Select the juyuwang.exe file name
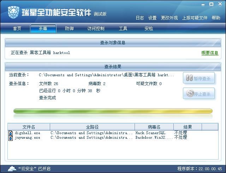 click(28, 138)
